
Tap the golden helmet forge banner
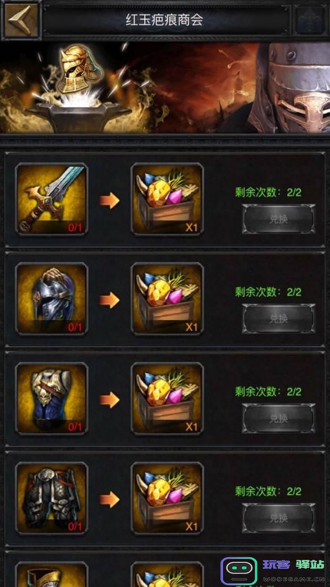point(165,87)
